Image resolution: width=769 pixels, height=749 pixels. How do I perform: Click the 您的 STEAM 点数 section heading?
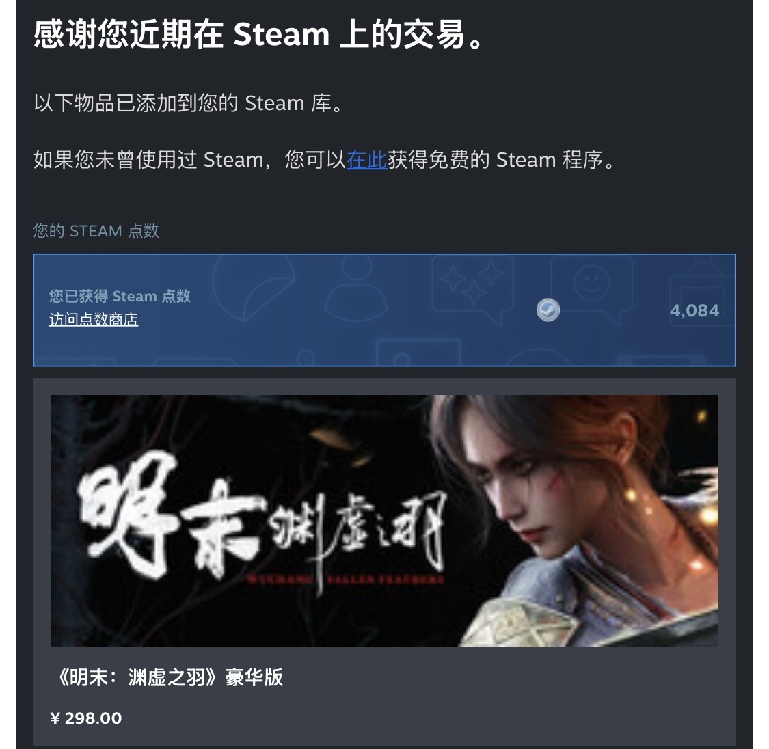[96, 231]
